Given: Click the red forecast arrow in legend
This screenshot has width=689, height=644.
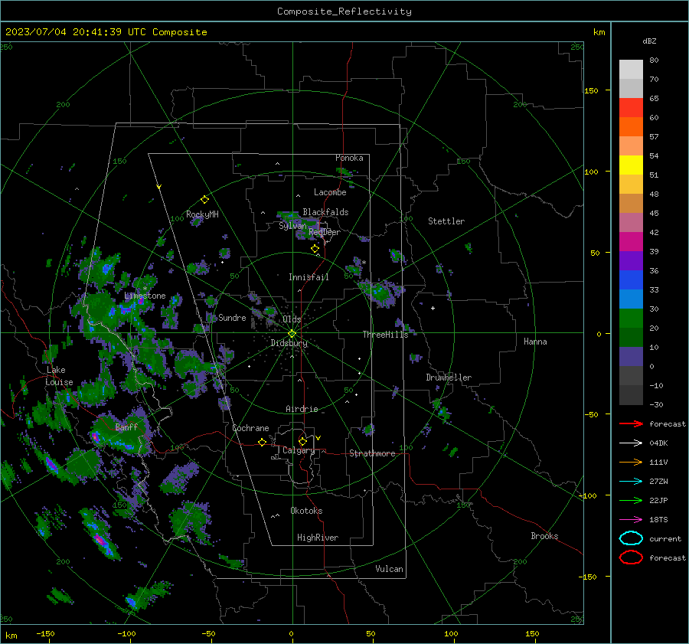Looking at the screenshot, I should tap(631, 423).
